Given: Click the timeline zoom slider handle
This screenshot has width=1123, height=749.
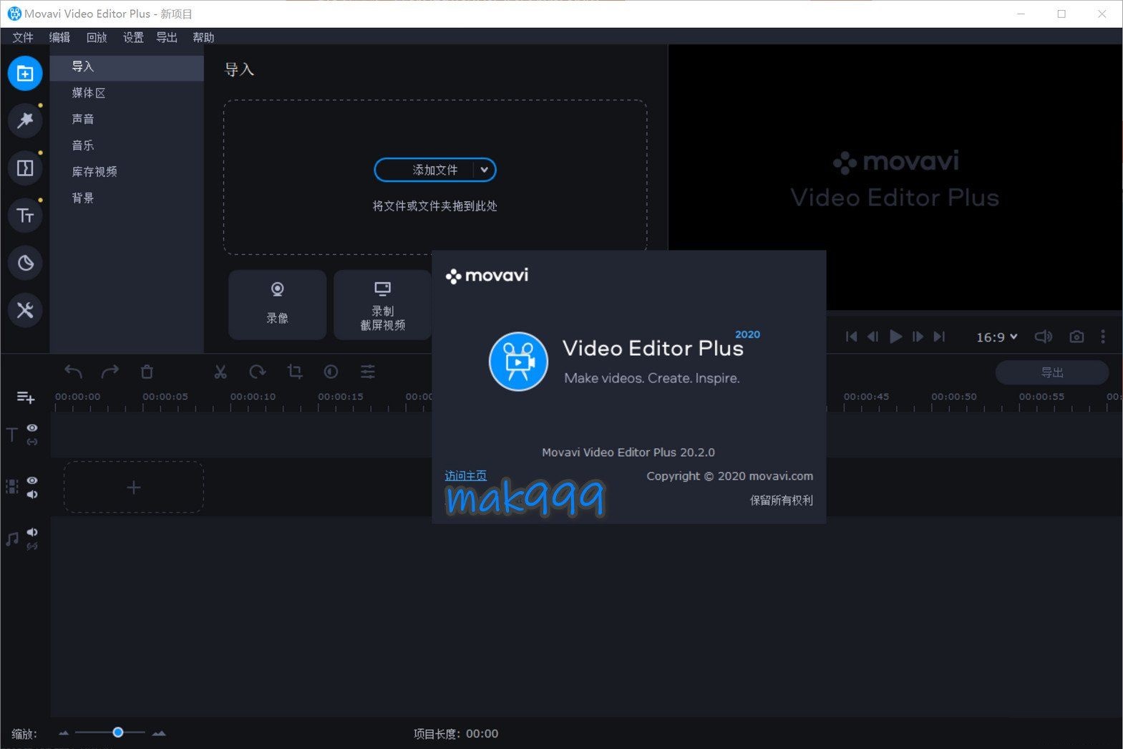Looking at the screenshot, I should coord(118,732).
